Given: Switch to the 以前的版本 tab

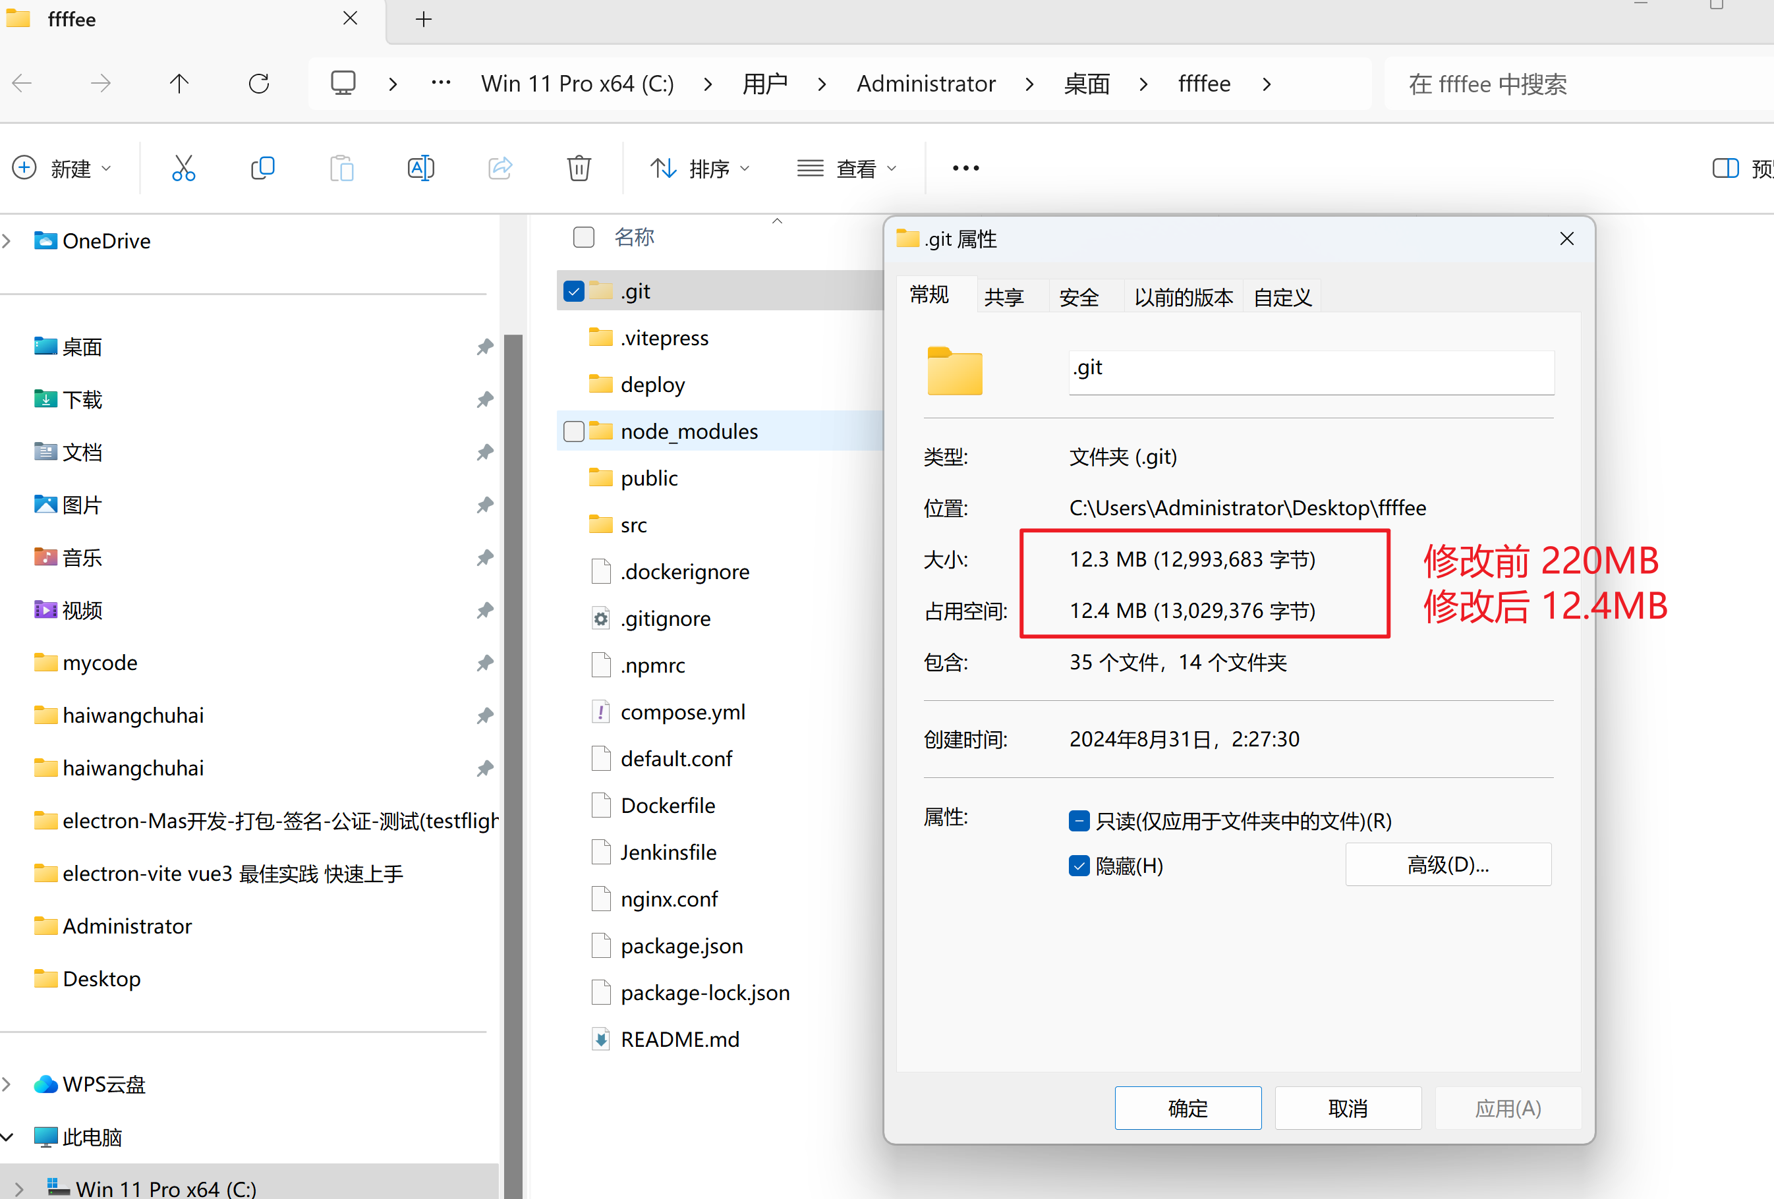Looking at the screenshot, I should [x=1184, y=297].
